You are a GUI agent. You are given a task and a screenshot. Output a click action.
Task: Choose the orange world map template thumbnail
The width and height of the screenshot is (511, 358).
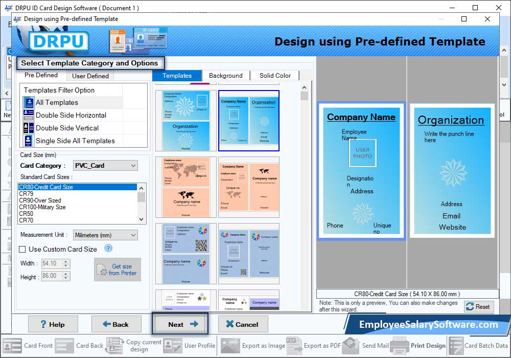[x=186, y=187]
